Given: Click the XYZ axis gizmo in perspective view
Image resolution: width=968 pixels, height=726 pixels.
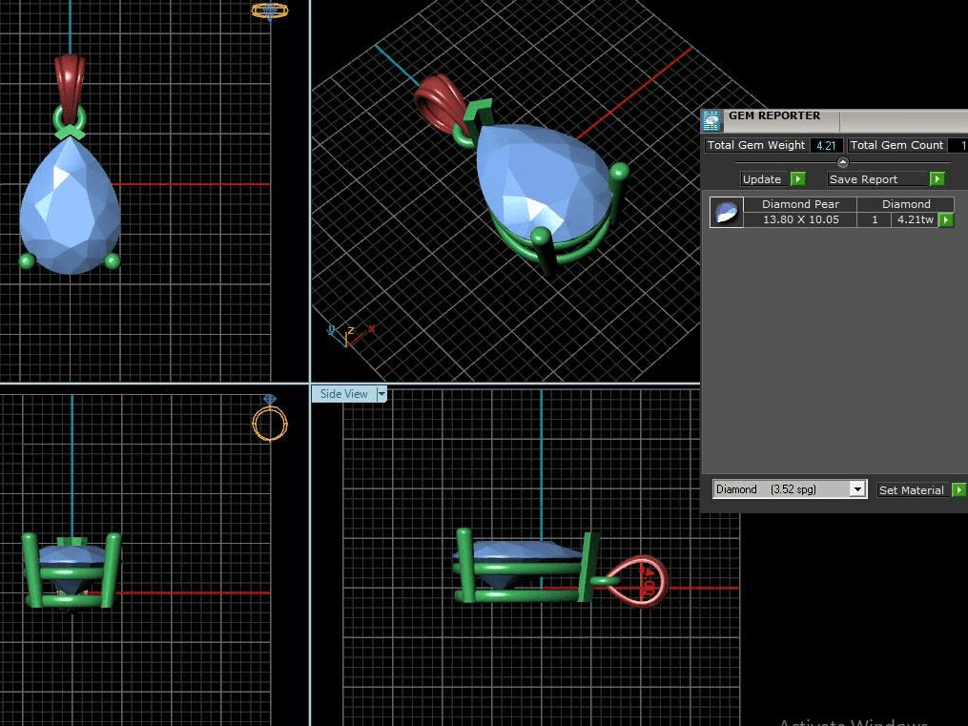Looking at the screenshot, I should coord(351,335).
